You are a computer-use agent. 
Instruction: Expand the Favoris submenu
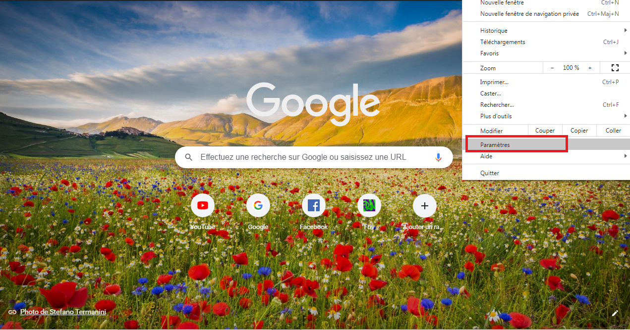click(x=546, y=53)
